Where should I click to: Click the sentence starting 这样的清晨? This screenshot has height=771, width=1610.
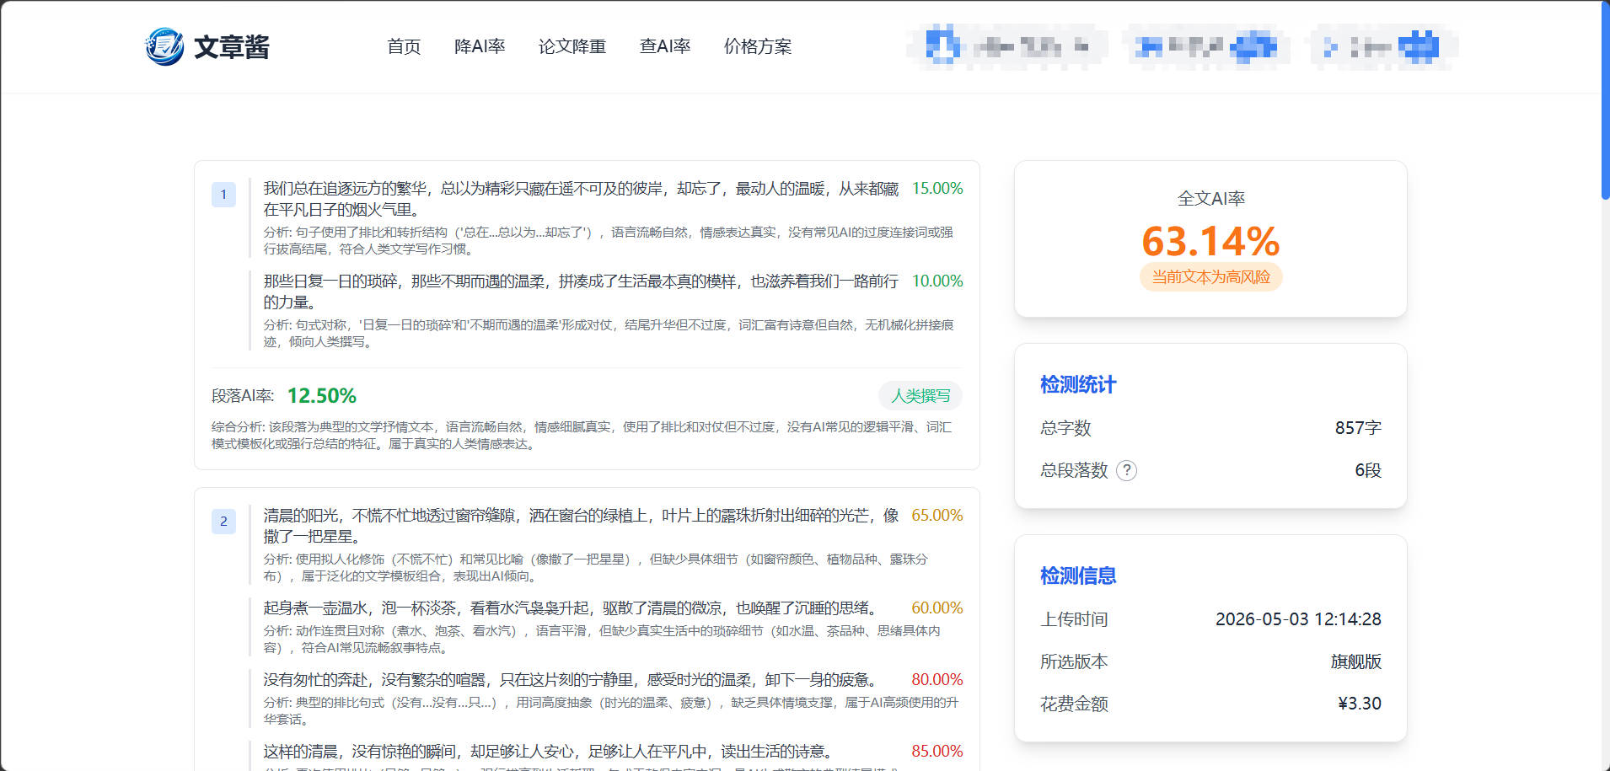(x=550, y=751)
